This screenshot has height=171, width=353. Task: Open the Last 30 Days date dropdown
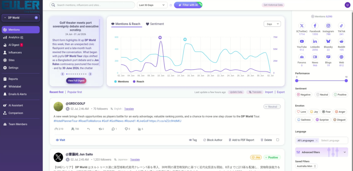(x=152, y=5)
